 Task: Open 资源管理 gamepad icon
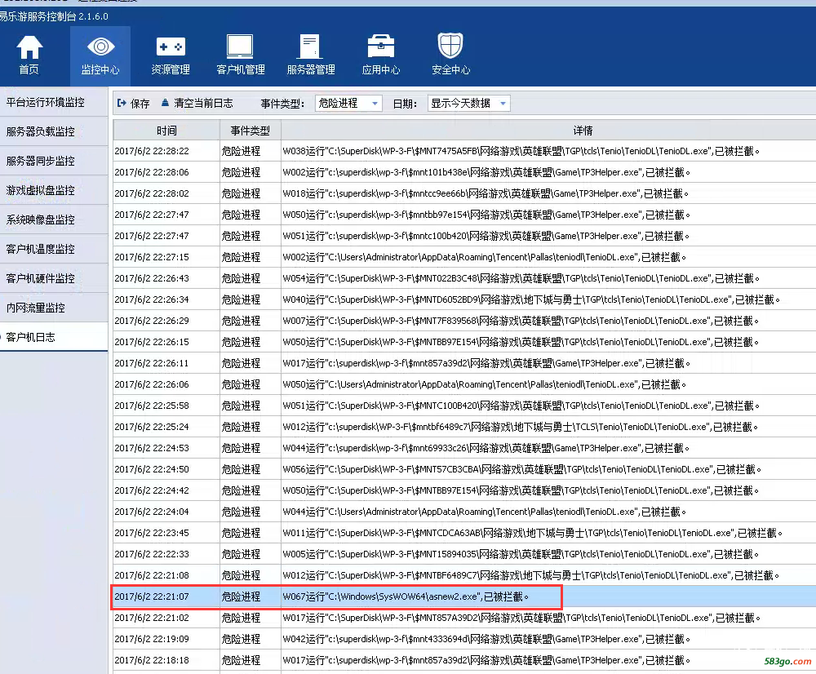[171, 55]
